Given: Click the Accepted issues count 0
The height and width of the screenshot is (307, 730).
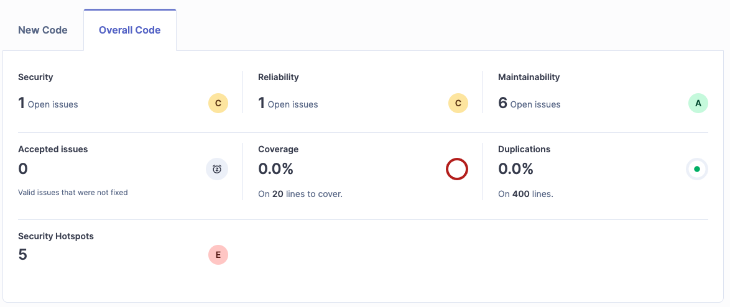Looking at the screenshot, I should coord(23,169).
